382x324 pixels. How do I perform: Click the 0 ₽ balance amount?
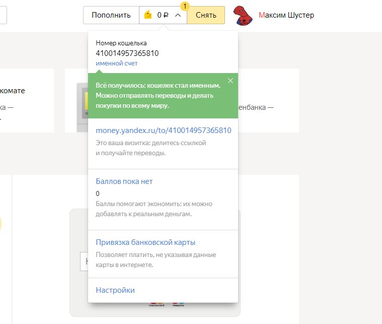coord(163,15)
